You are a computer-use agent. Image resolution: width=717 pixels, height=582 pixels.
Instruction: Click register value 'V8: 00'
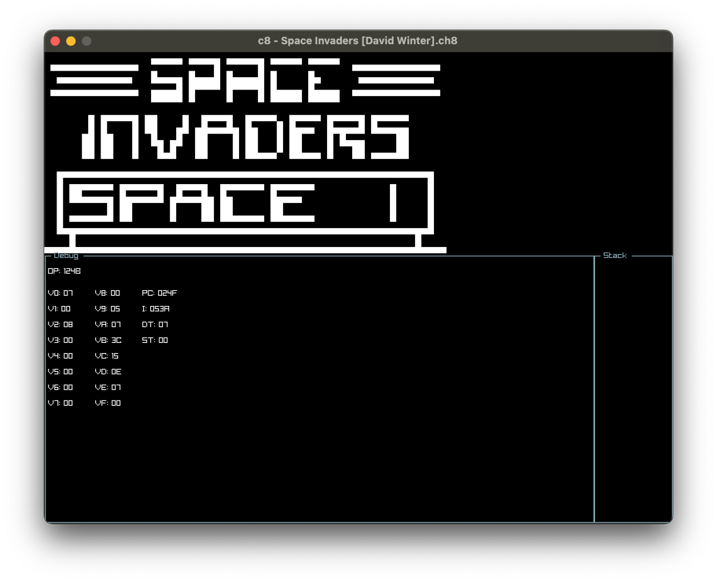[108, 293]
